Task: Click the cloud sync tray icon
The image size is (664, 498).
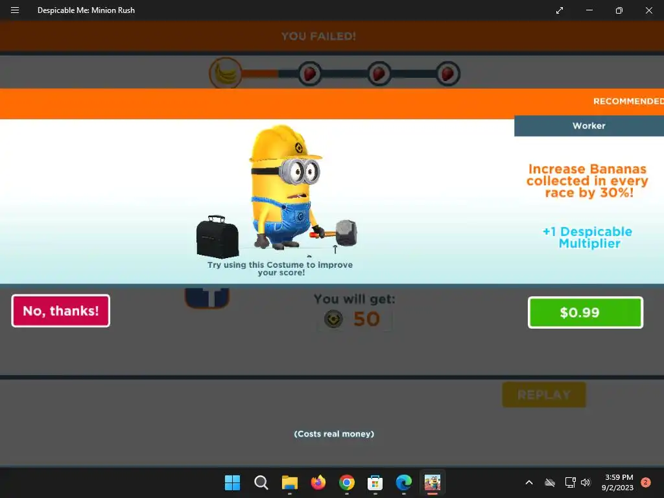Action: point(550,482)
